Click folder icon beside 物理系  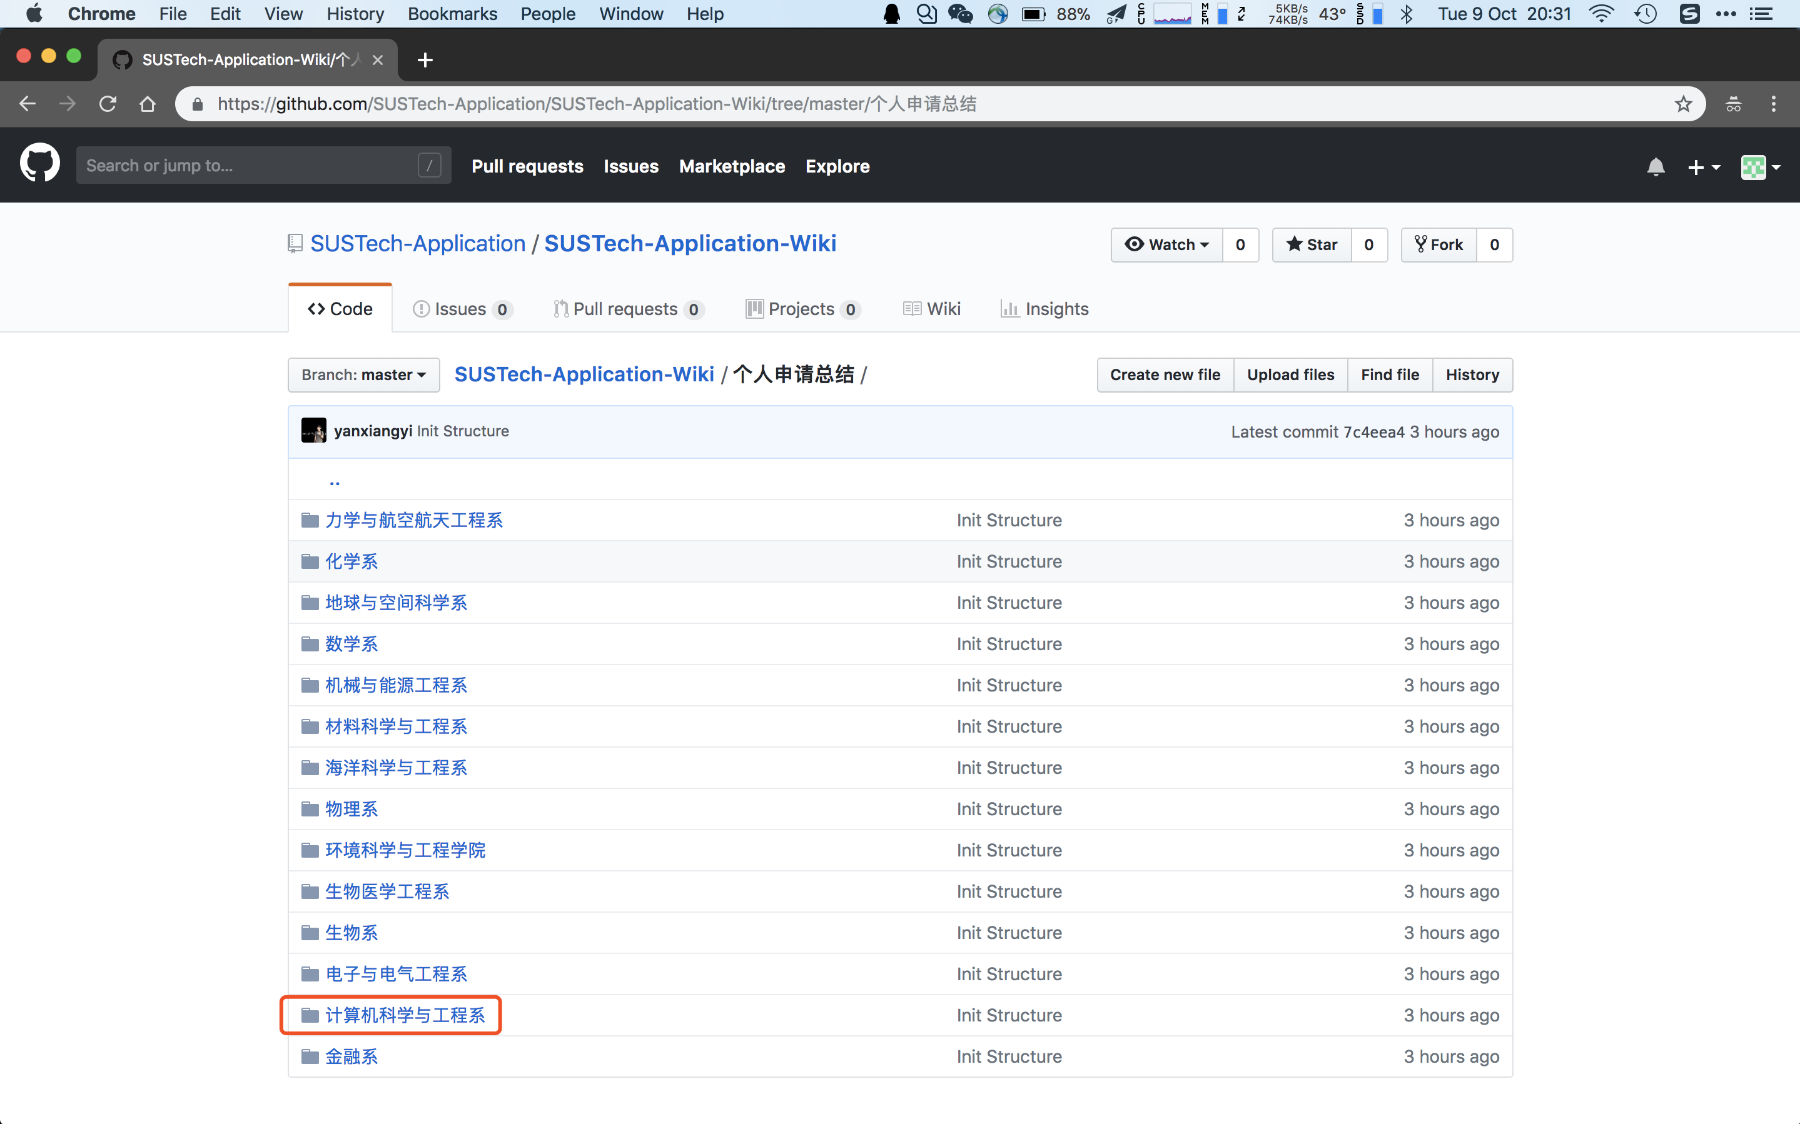310,809
